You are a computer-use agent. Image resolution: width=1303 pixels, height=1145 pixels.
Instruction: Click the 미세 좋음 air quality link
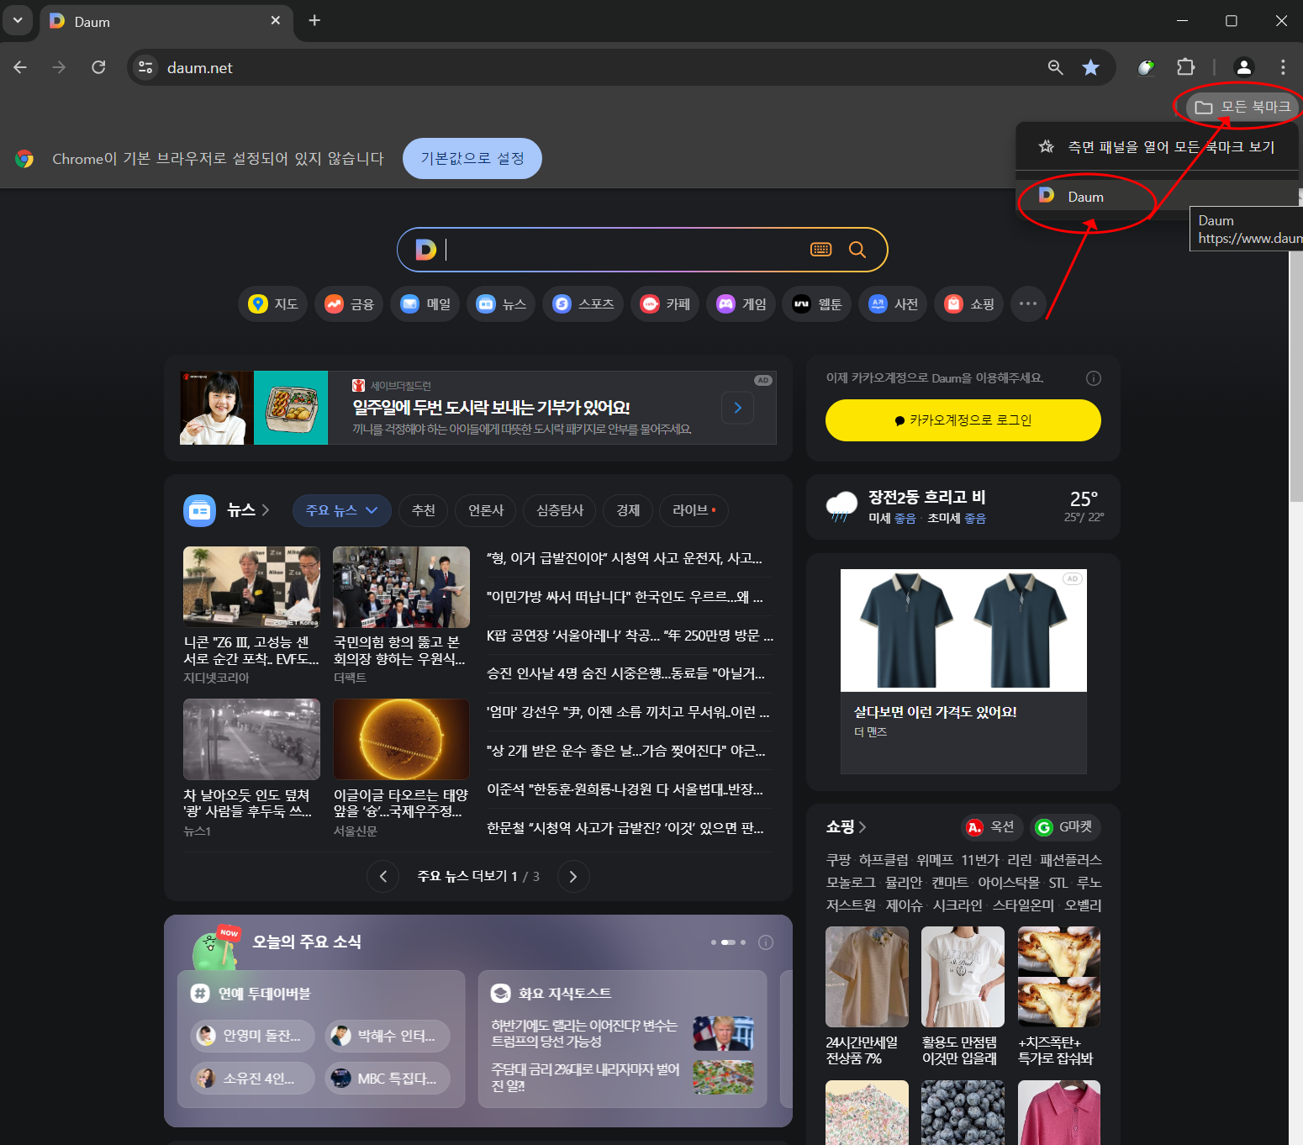click(892, 519)
